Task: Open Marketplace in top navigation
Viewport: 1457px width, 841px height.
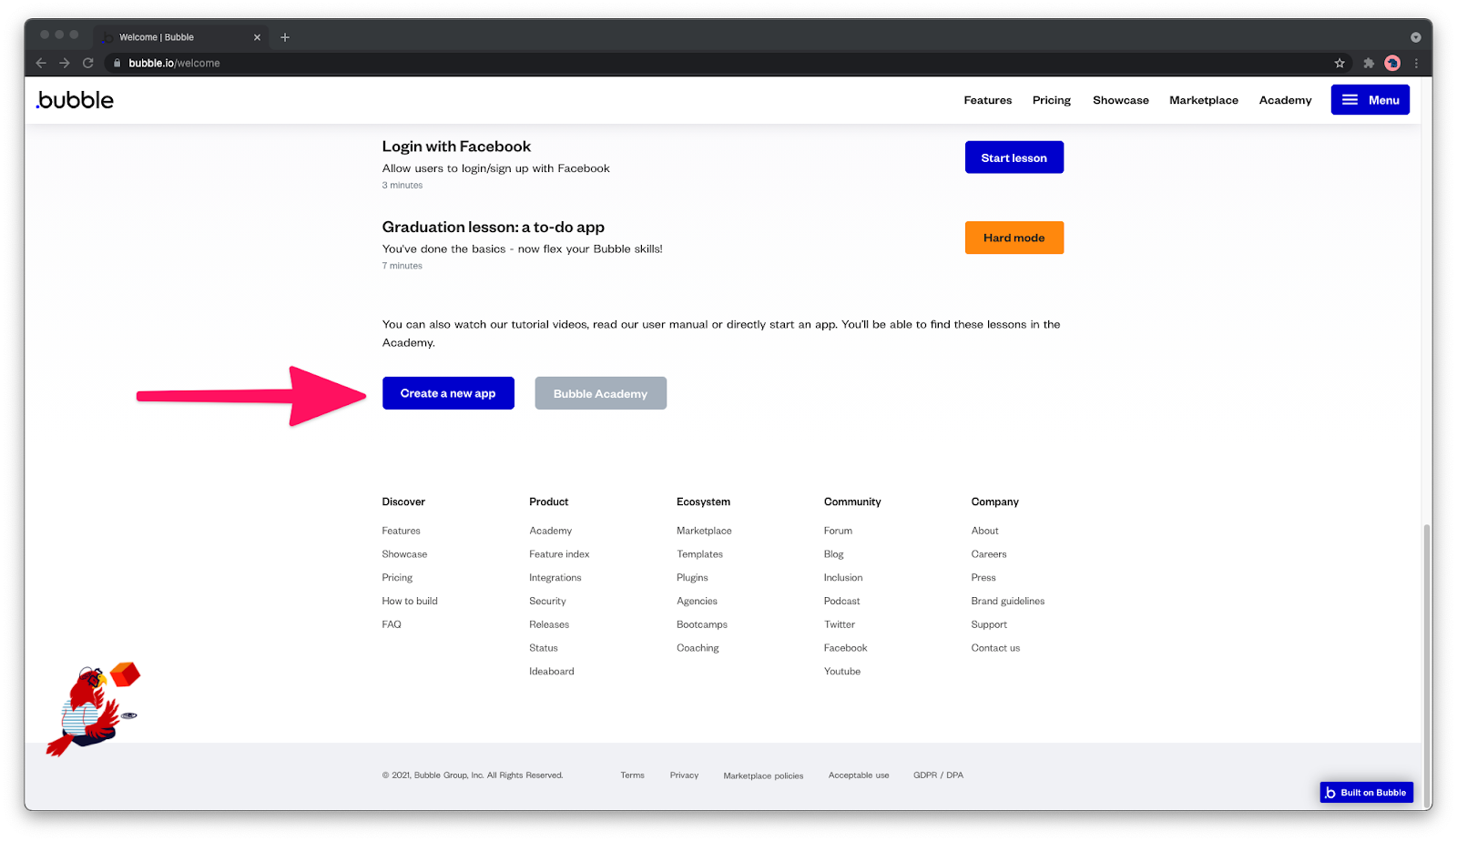Action: pyautogui.click(x=1204, y=100)
